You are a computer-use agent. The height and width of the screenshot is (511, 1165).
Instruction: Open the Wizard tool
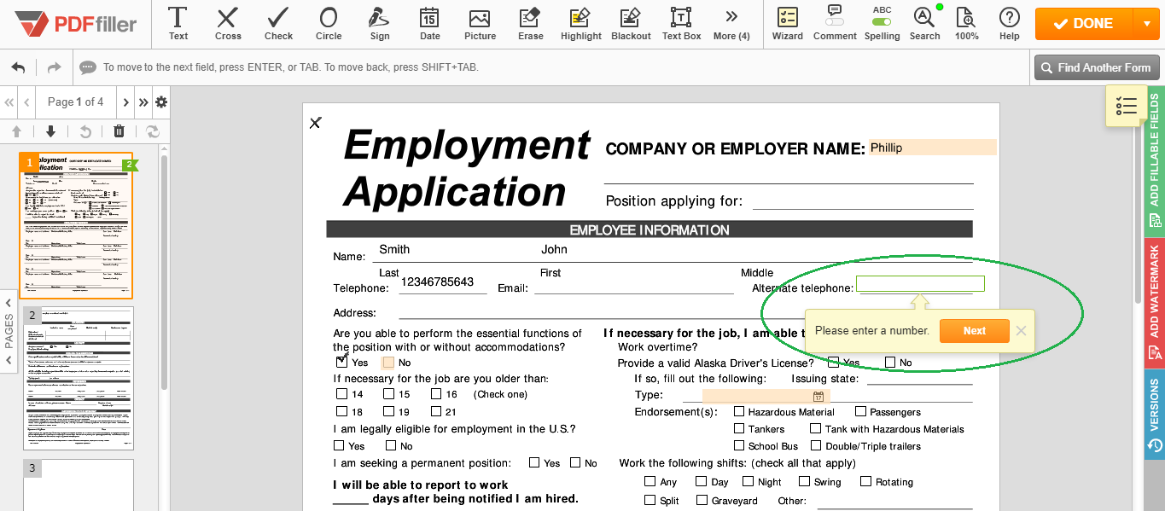pos(787,24)
